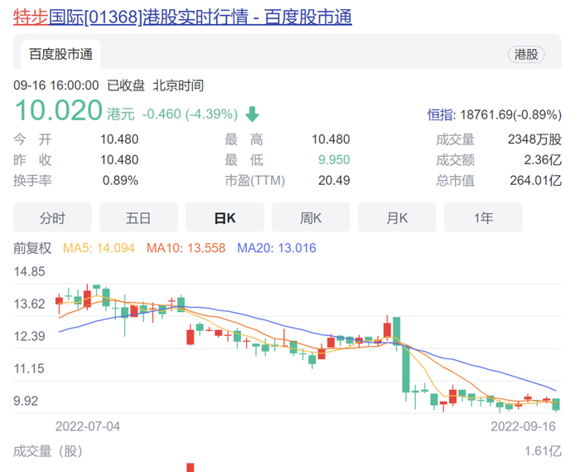Click the 11.15 y-axis label
The height and width of the screenshot is (472, 580).
29,368
